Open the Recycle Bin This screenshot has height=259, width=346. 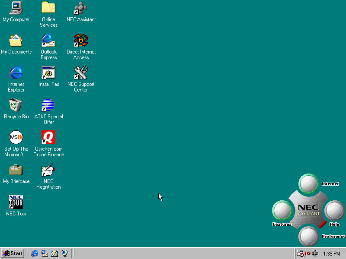[16, 105]
